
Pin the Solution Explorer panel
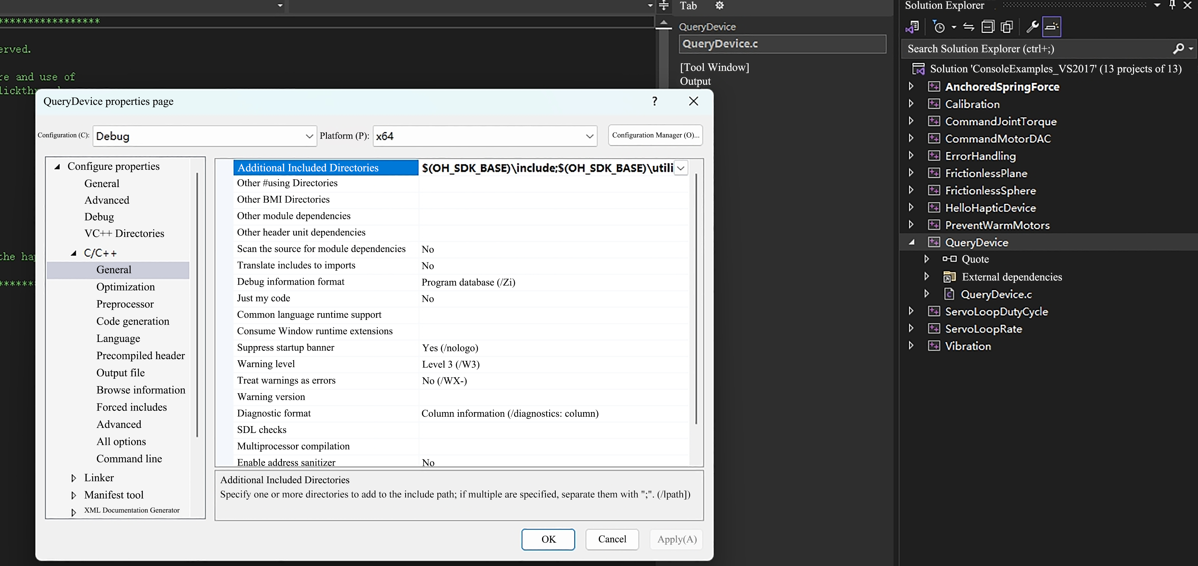[x=1172, y=5]
